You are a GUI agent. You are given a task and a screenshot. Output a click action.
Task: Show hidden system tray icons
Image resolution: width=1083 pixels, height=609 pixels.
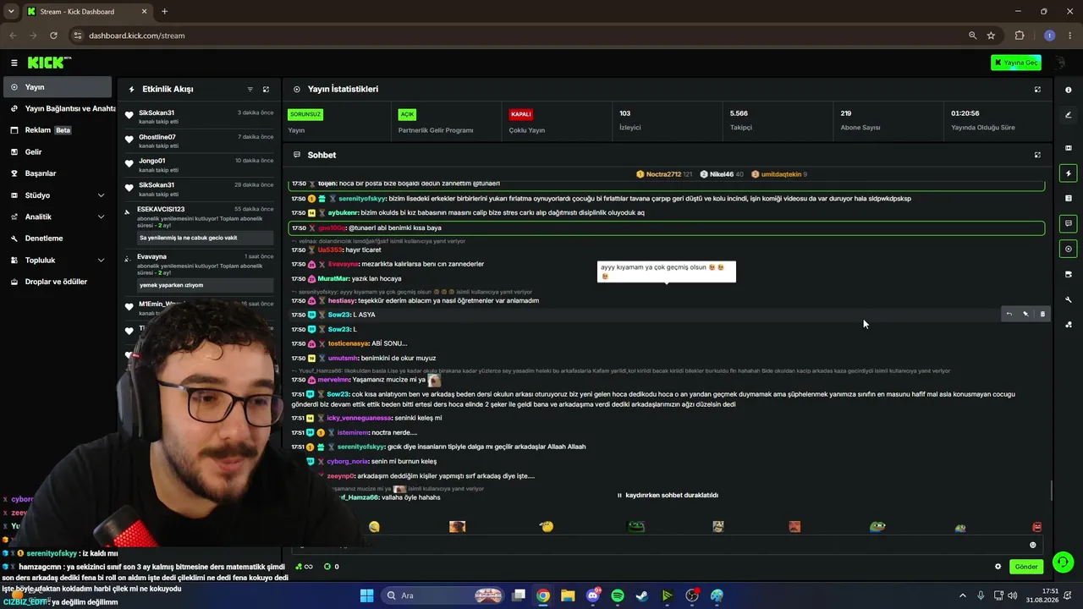[962, 595]
